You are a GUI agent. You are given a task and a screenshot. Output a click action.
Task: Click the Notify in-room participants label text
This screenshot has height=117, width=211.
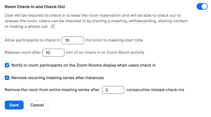click(x=83, y=65)
